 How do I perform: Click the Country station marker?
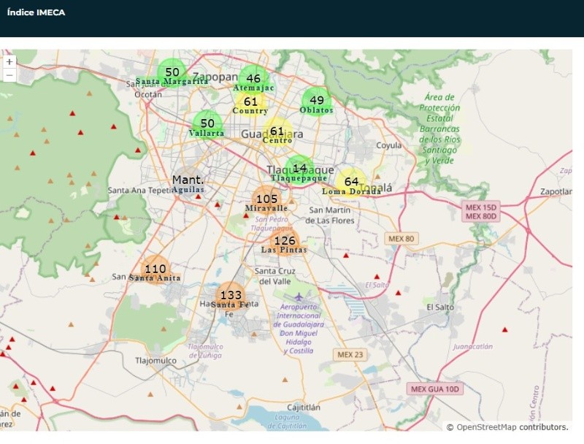pyautogui.click(x=250, y=102)
